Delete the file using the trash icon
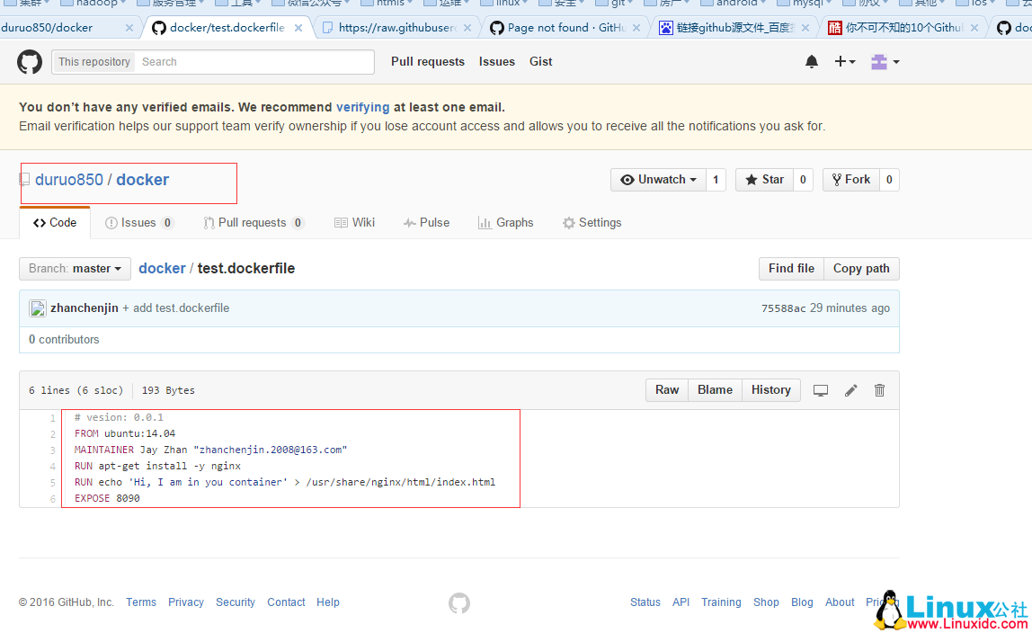 coord(879,389)
